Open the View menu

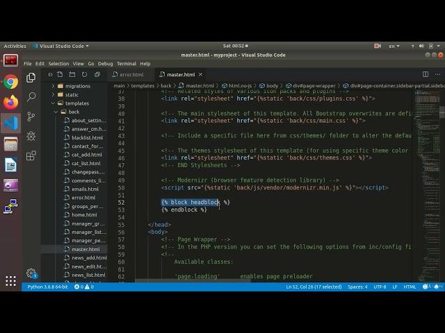79,64
